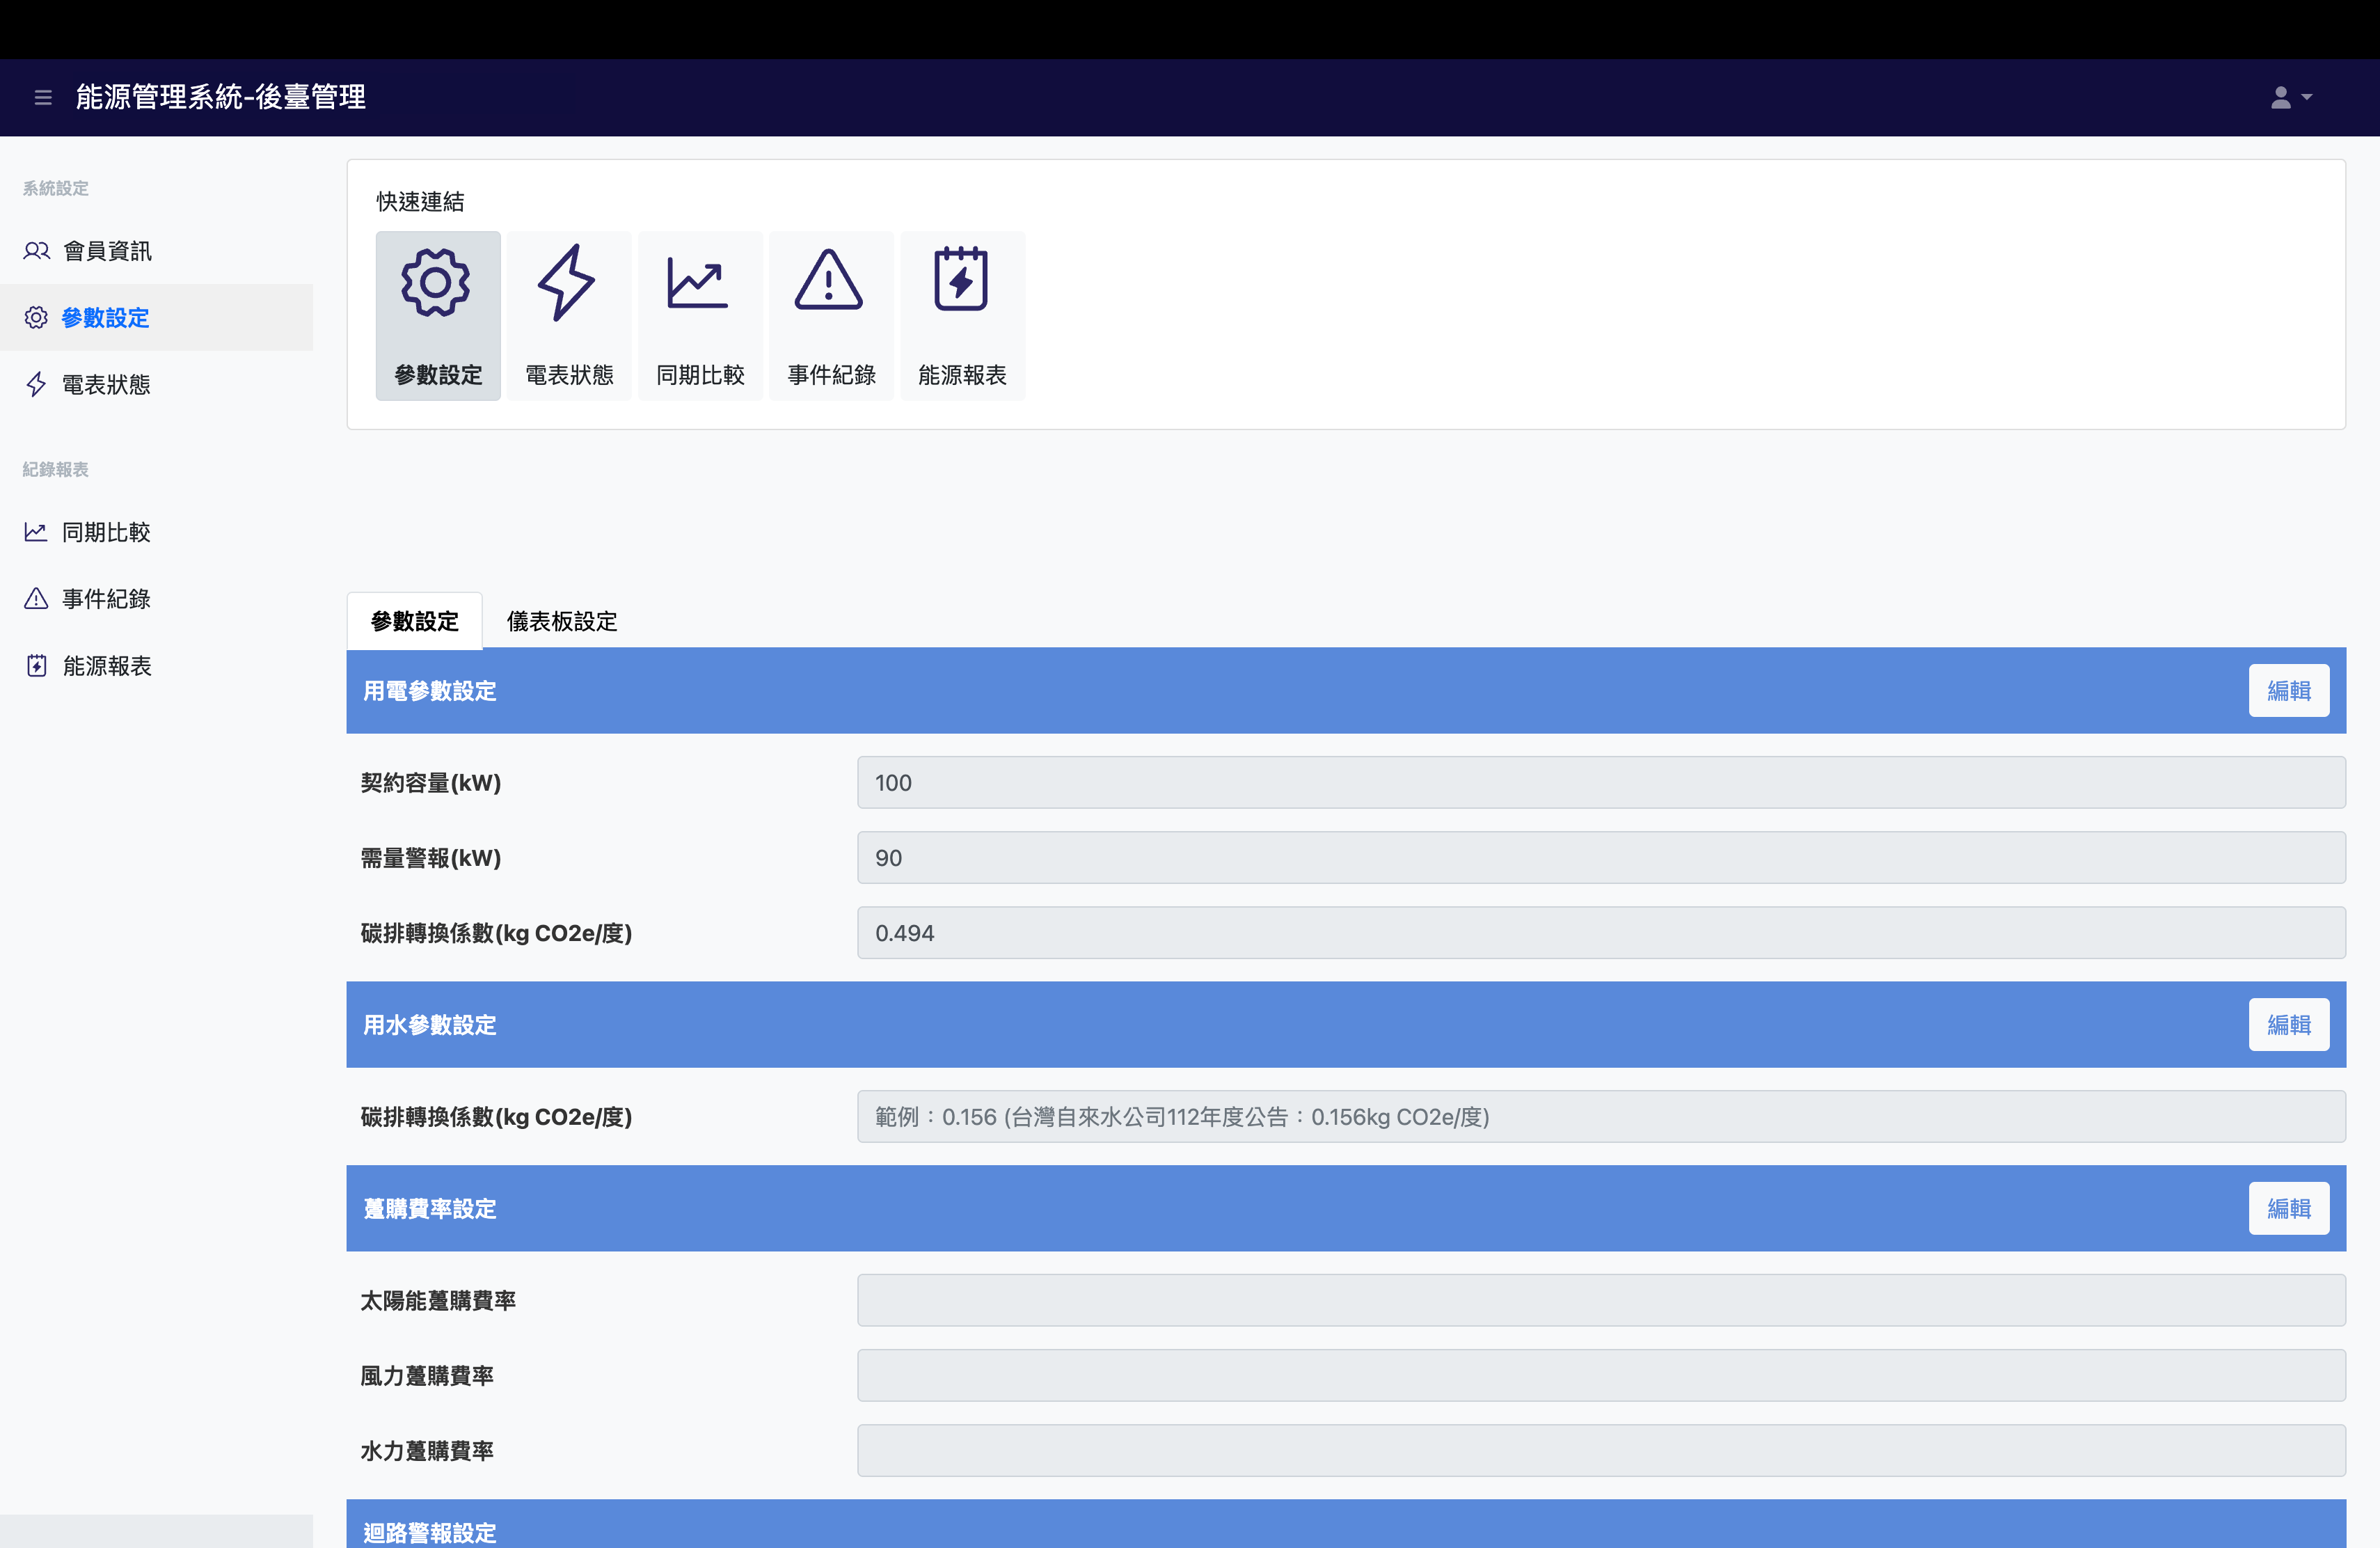Click the 太陽能躉購費率 input field

click(x=1600, y=1300)
